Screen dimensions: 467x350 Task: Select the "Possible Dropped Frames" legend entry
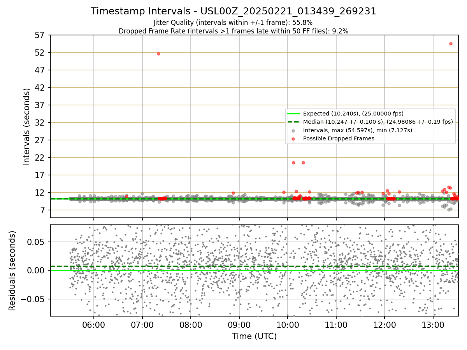(339, 138)
